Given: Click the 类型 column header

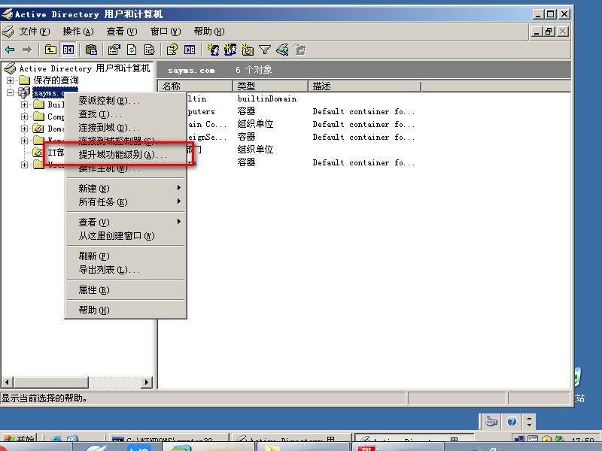Looking at the screenshot, I should (270, 86).
